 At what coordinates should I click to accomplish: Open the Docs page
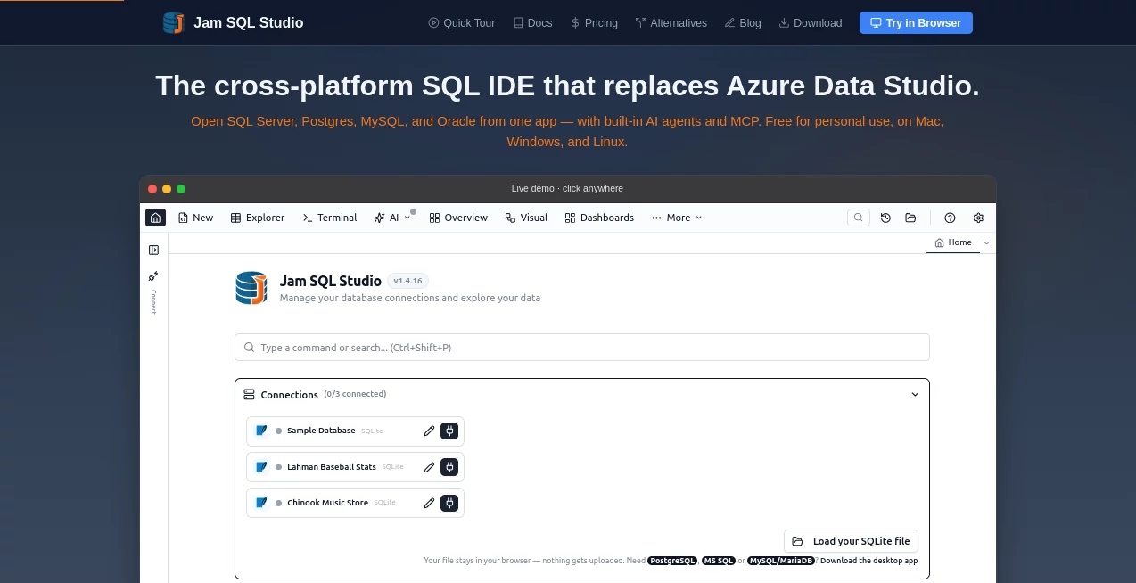pyautogui.click(x=532, y=23)
